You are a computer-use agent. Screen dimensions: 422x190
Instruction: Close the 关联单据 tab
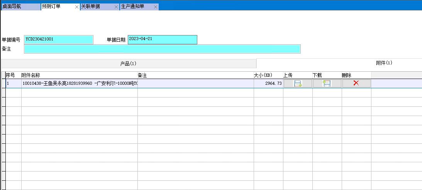pos(116,7)
